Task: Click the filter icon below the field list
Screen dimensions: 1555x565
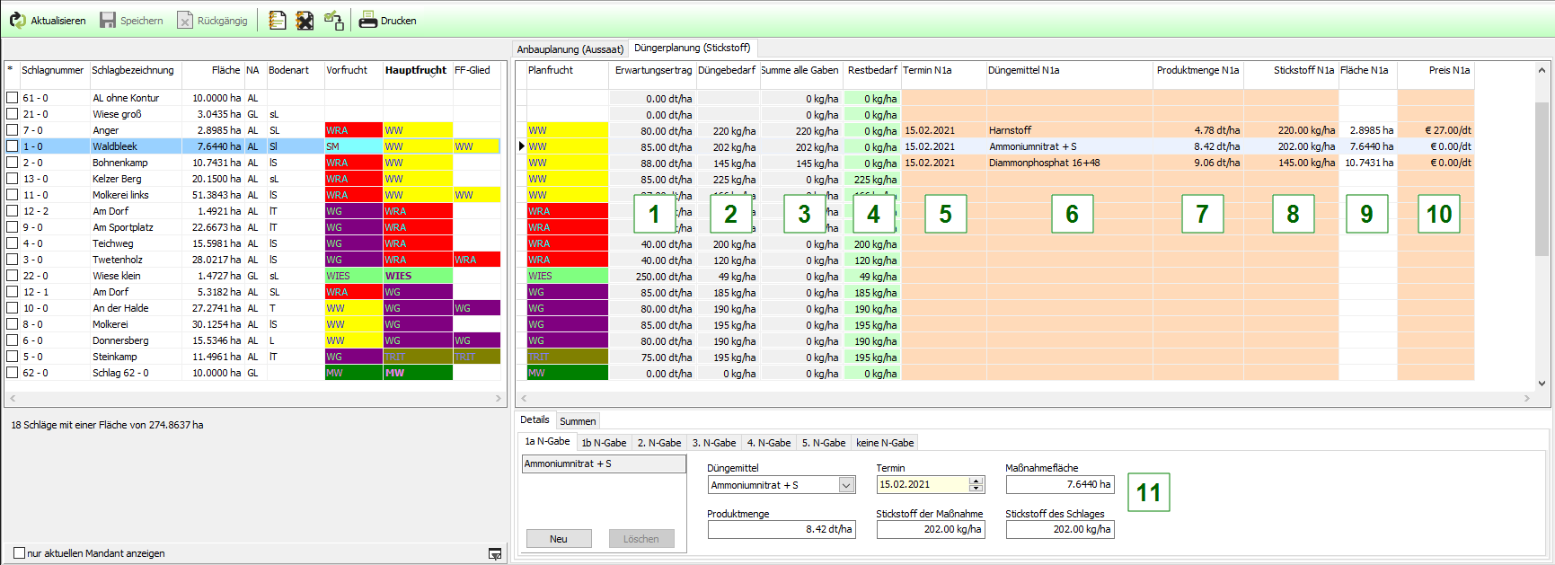Action: (495, 554)
